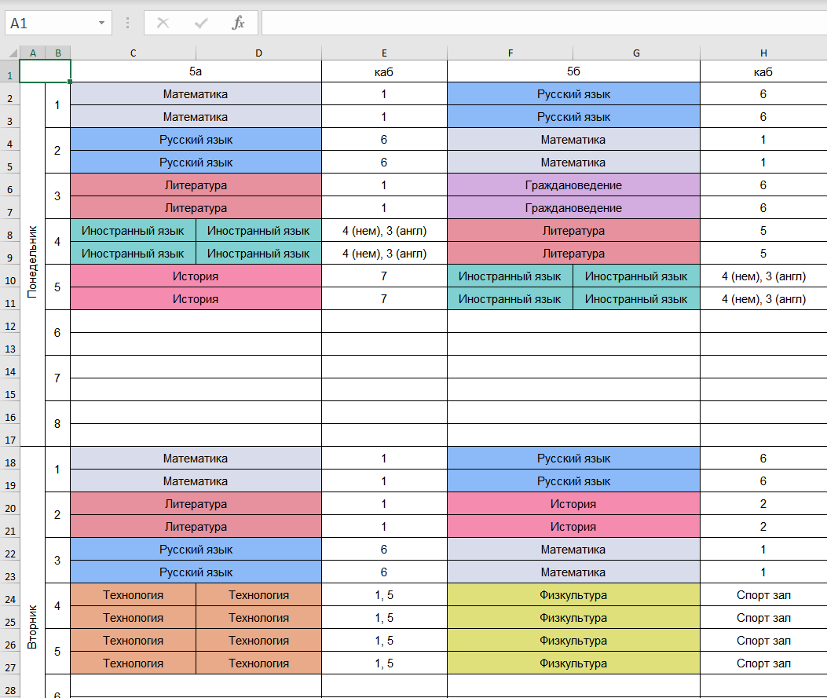Click into the formula bar input
The width and height of the screenshot is (827, 698).
(x=544, y=24)
